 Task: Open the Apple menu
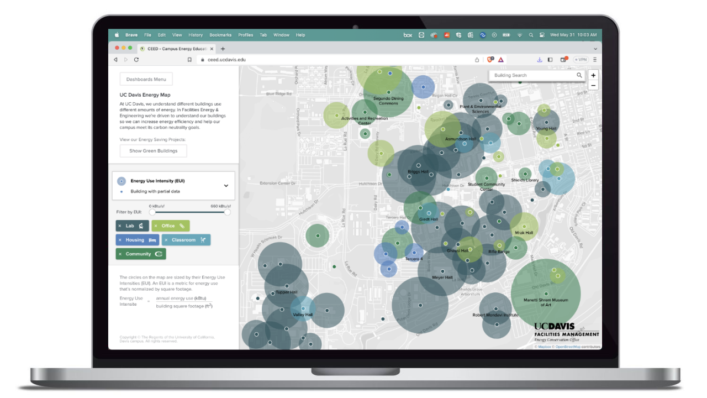(117, 35)
